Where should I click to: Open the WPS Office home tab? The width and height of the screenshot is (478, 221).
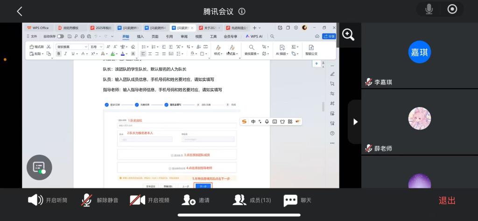tap(38, 28)
